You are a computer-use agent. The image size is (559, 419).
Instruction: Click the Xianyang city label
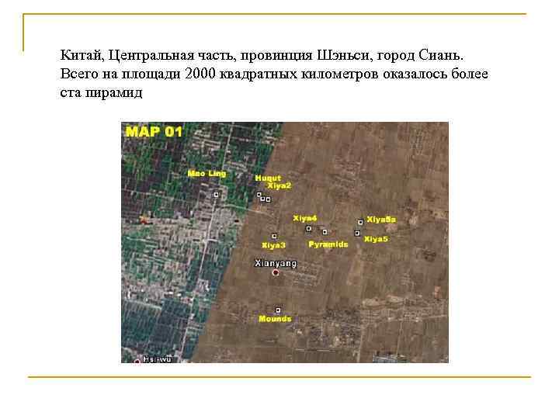tap(276, 263)
